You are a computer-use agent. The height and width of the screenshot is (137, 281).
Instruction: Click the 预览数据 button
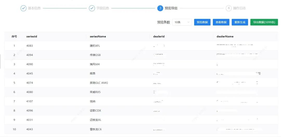coord(202,22)
